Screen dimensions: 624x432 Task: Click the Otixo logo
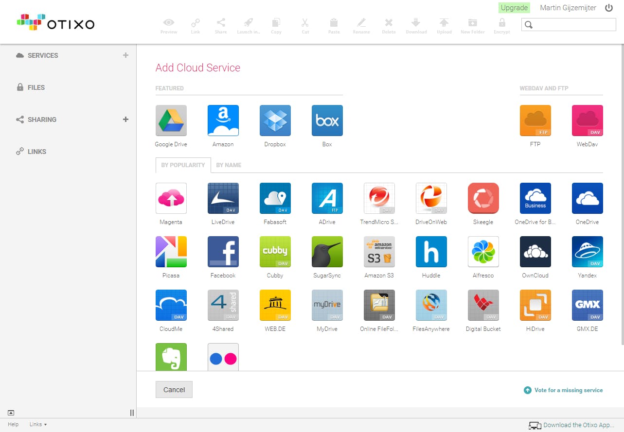(x=55, y=22)
